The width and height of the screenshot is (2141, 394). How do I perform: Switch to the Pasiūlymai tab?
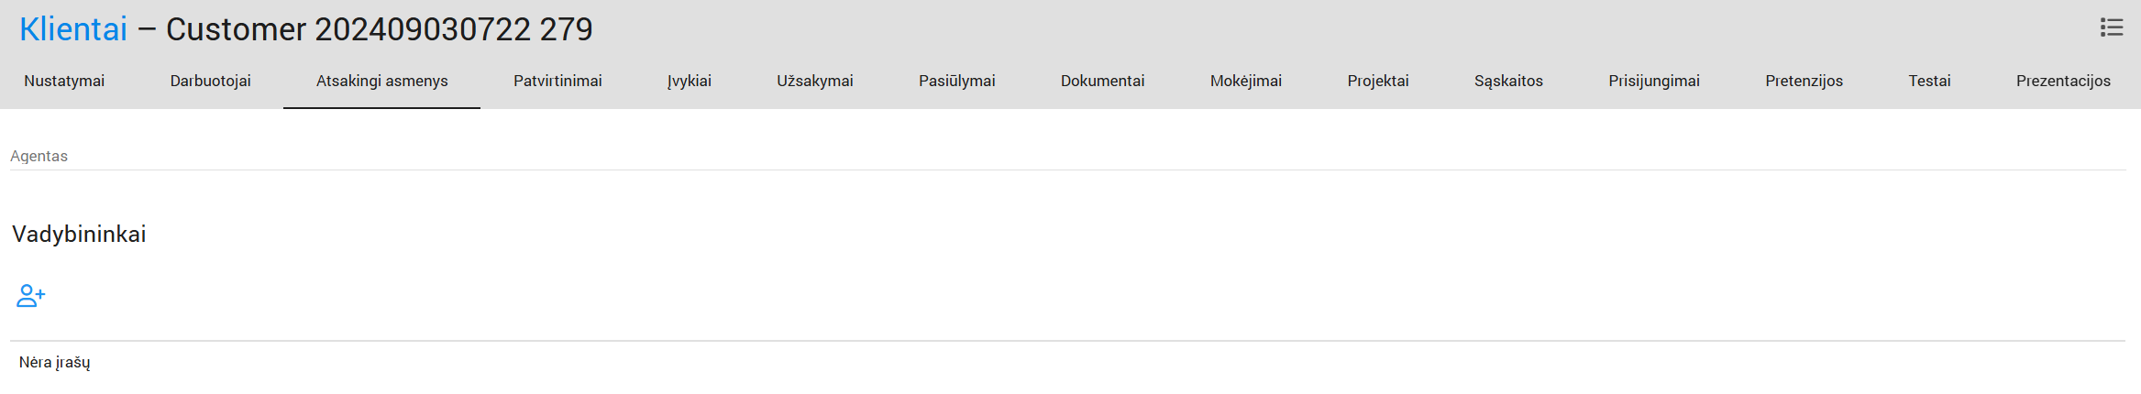[956, 81]
